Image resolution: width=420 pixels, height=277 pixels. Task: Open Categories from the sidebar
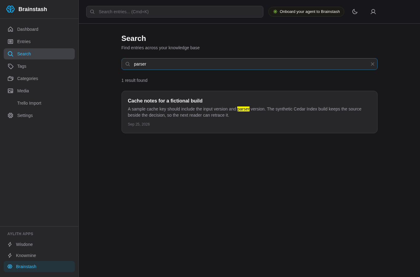coord(39,78)
